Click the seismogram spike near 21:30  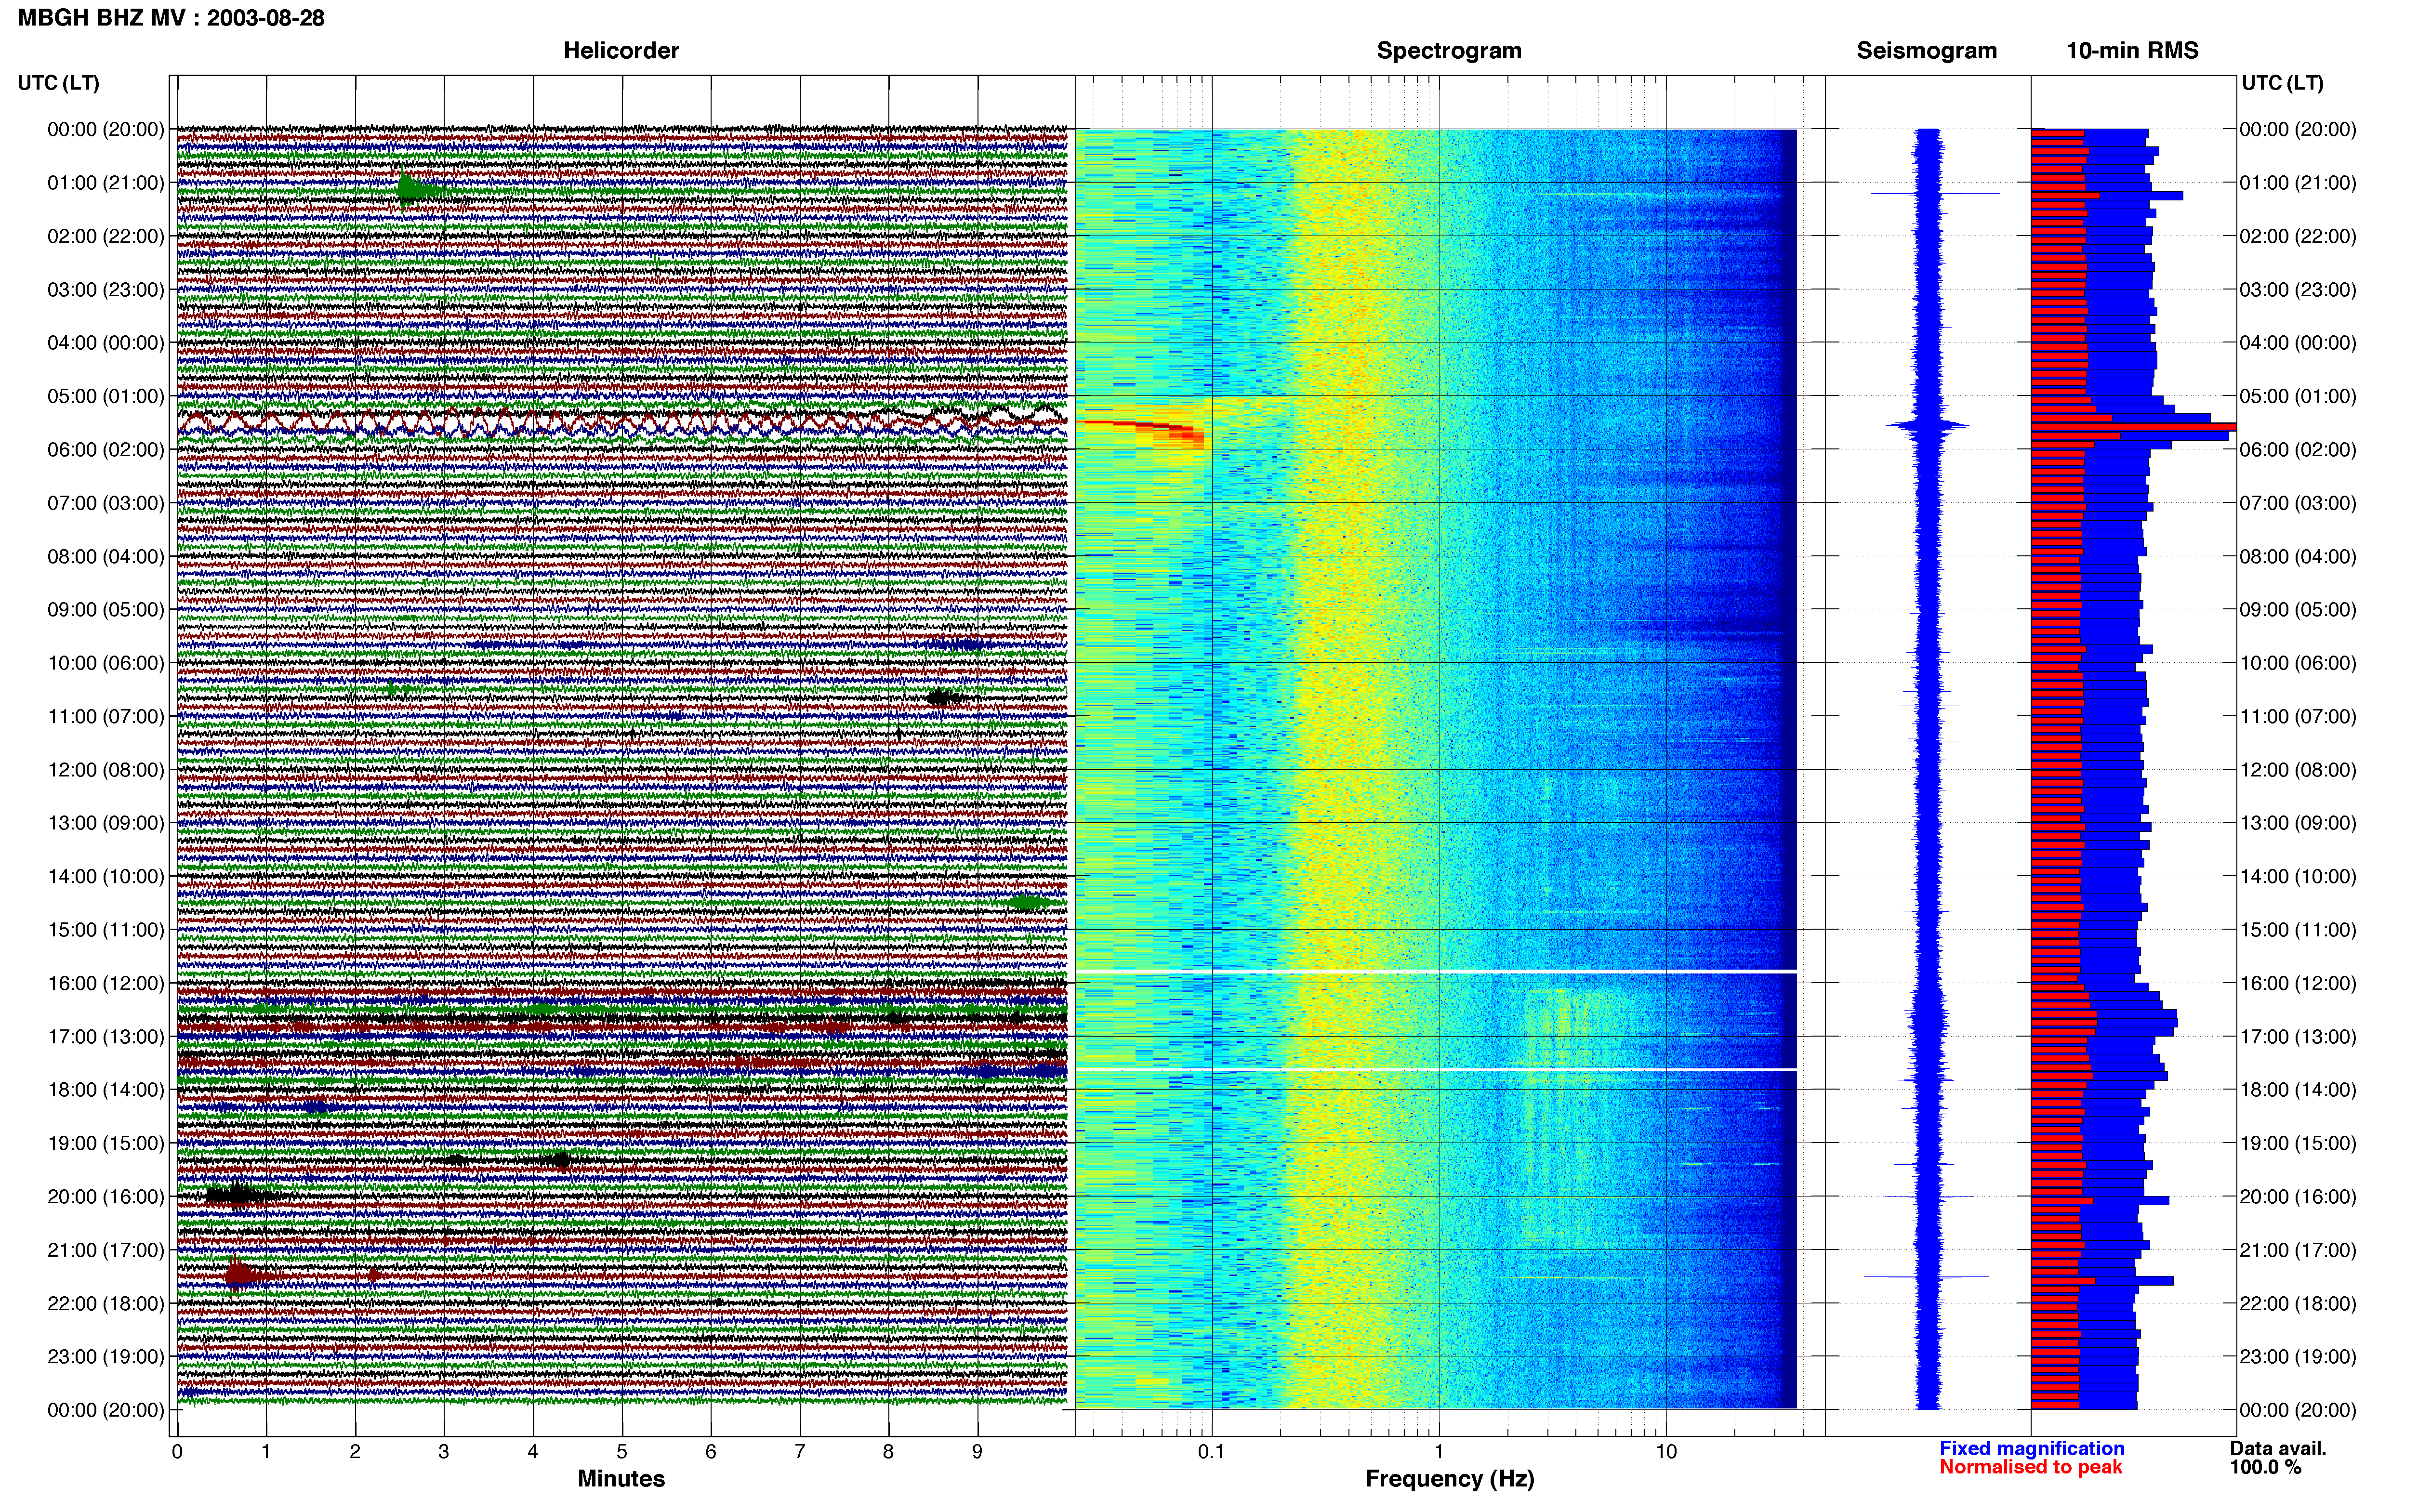[x=1926, y=1277]
